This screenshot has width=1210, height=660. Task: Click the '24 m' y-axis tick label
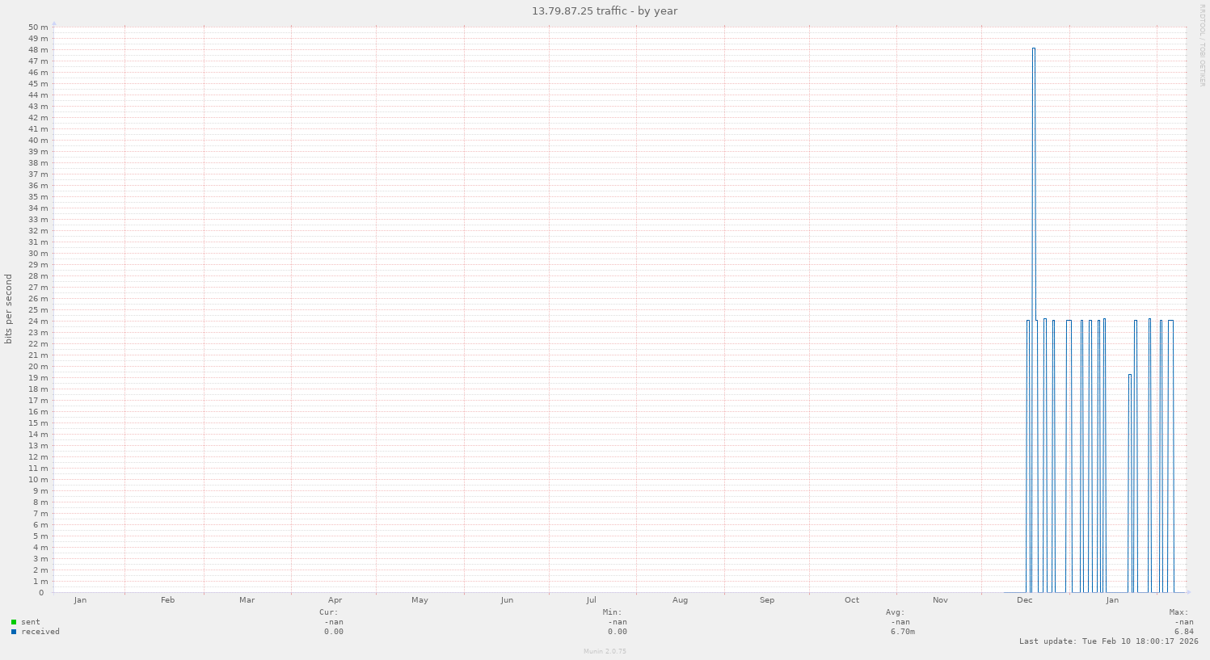(38, 322)
